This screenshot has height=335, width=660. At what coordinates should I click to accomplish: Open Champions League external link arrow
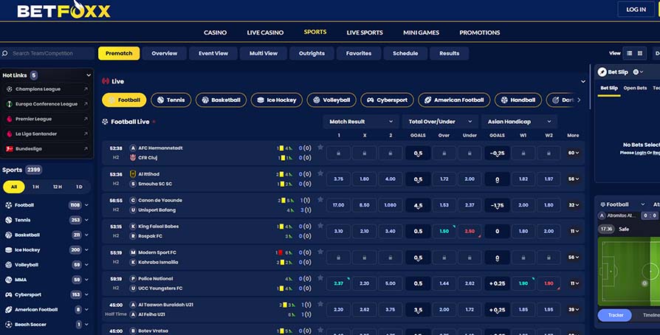coord(86,89)
